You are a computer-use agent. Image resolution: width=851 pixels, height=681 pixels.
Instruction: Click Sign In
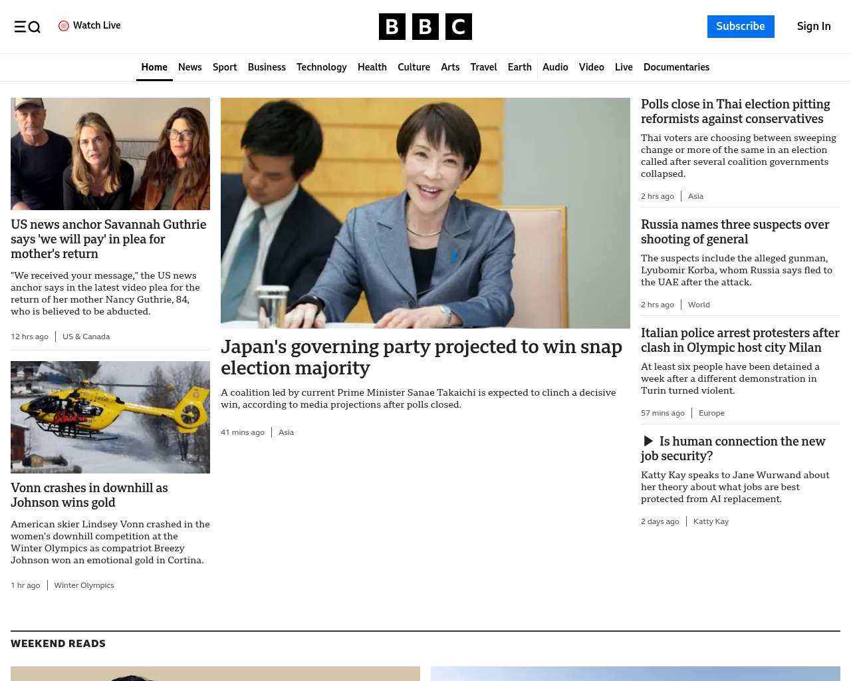tap(813, 27)
